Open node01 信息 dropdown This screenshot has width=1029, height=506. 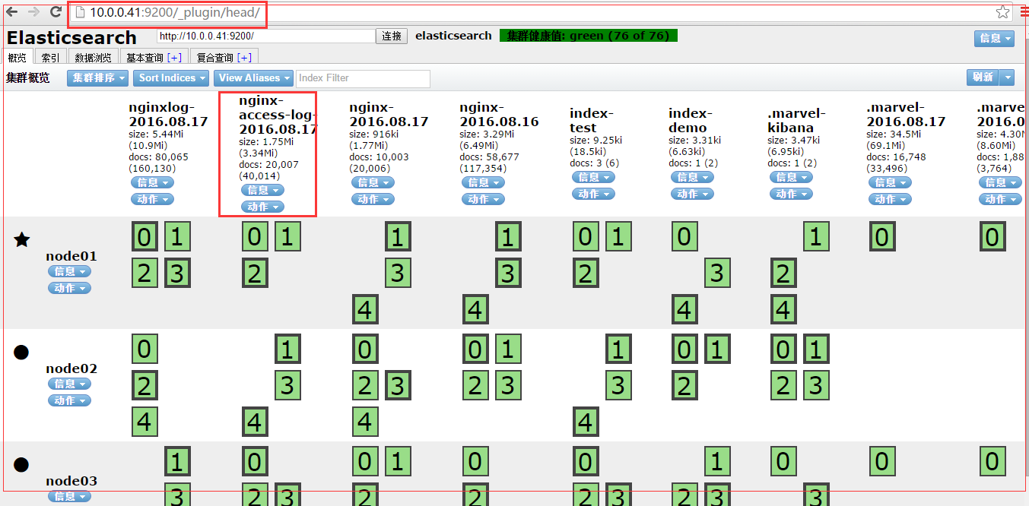coord(69,271)
